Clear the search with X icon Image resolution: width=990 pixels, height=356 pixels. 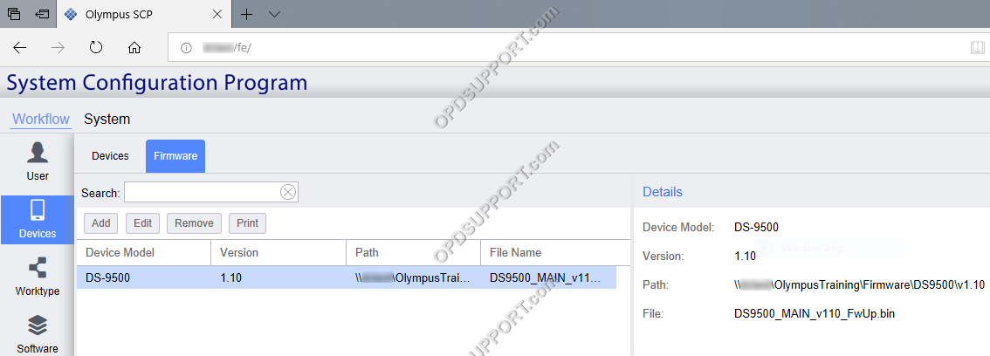point(288,193)
